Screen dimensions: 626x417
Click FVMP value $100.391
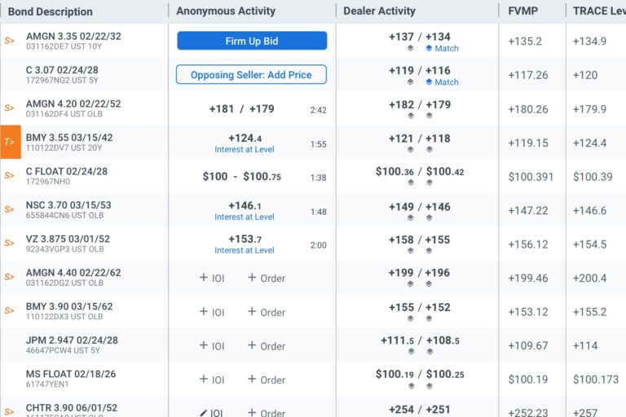coord(531,177)
